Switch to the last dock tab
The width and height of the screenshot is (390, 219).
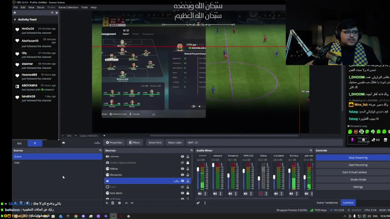point(19,143)
